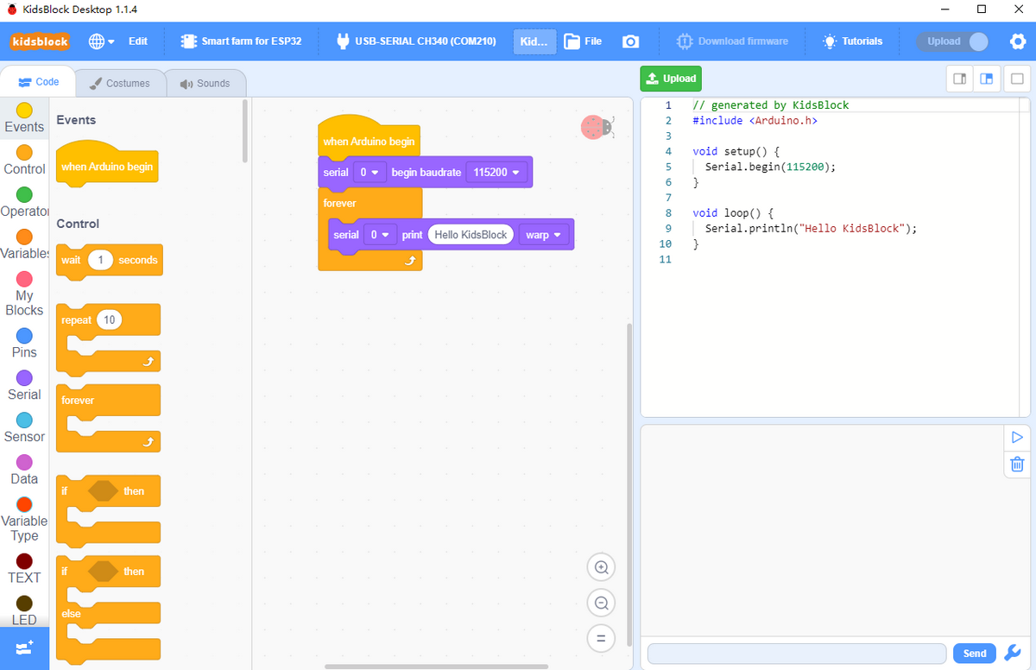Click the green Upload button
Viewport: 1036px width, 670px height.
click(x=671, y=79)
